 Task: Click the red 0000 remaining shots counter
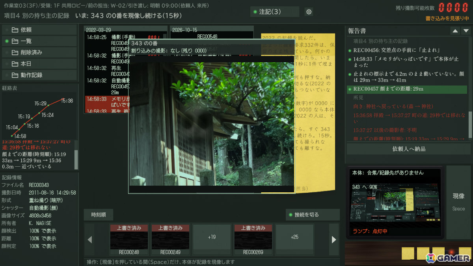click(453, 7)
